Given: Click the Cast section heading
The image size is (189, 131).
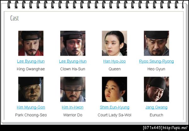Looking at the screenshot, I should 14,18.
